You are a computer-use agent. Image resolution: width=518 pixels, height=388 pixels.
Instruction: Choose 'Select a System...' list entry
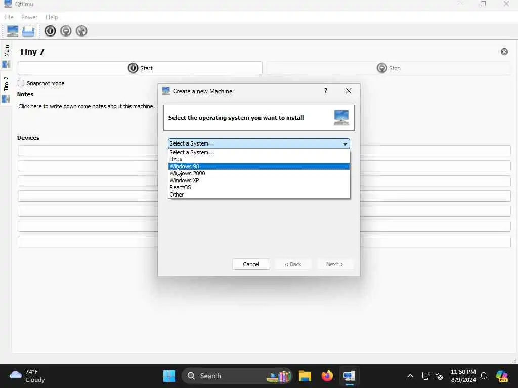tap(259, 152)
